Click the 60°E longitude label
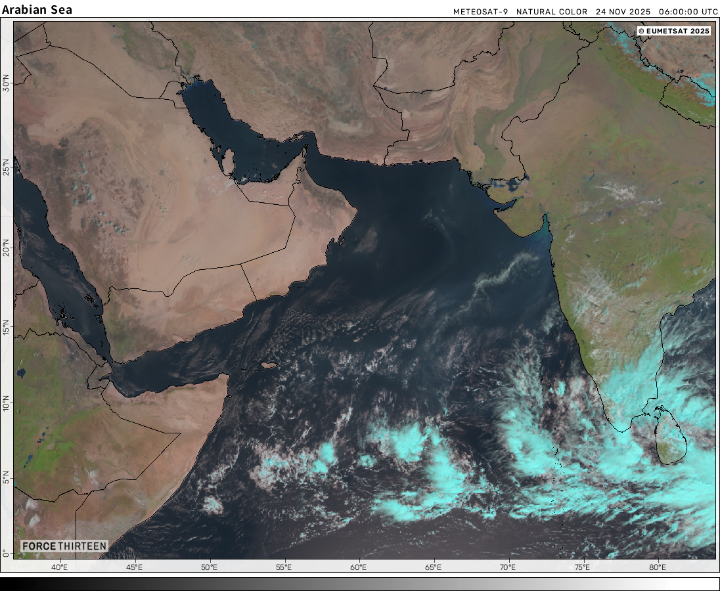Image resolution: width=720 pixels, height=591 pixels. click(x=359, y=567)
